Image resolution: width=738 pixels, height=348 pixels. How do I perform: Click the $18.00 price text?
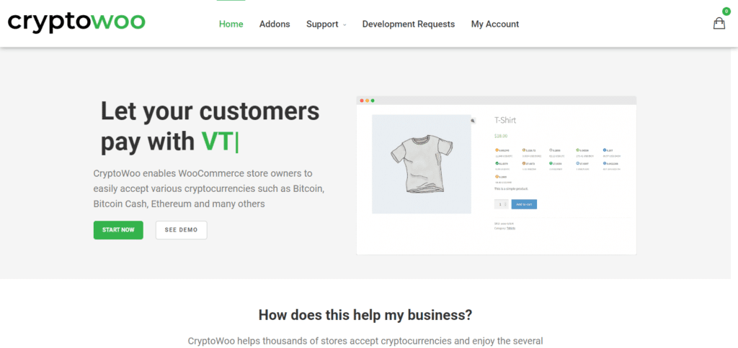(x=501, y=136)
